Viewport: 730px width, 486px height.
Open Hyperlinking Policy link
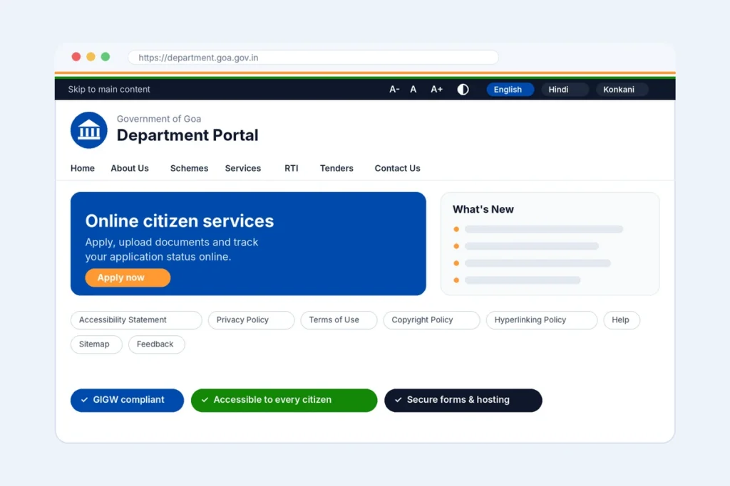click(x=542, y=320)
